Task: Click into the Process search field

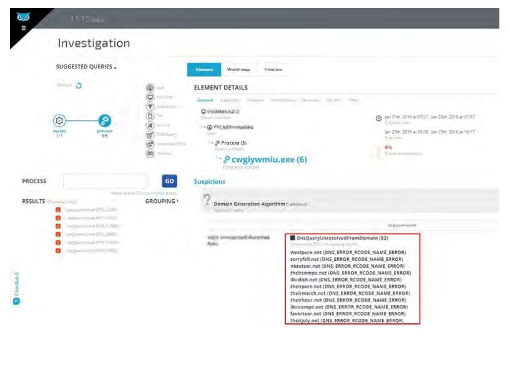Action: (x=105, y=181)
